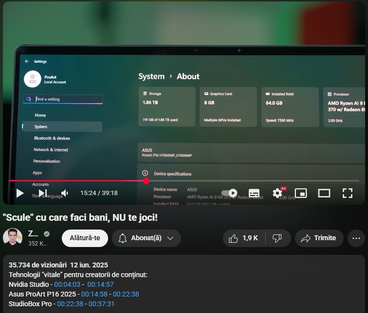
Task: Click the 12 iun. 2025 upload date
Action: (x=89, y=265)
